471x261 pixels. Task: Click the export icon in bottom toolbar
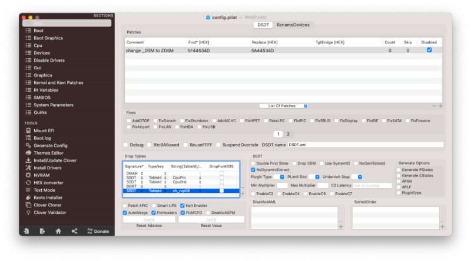click(42, 231)
